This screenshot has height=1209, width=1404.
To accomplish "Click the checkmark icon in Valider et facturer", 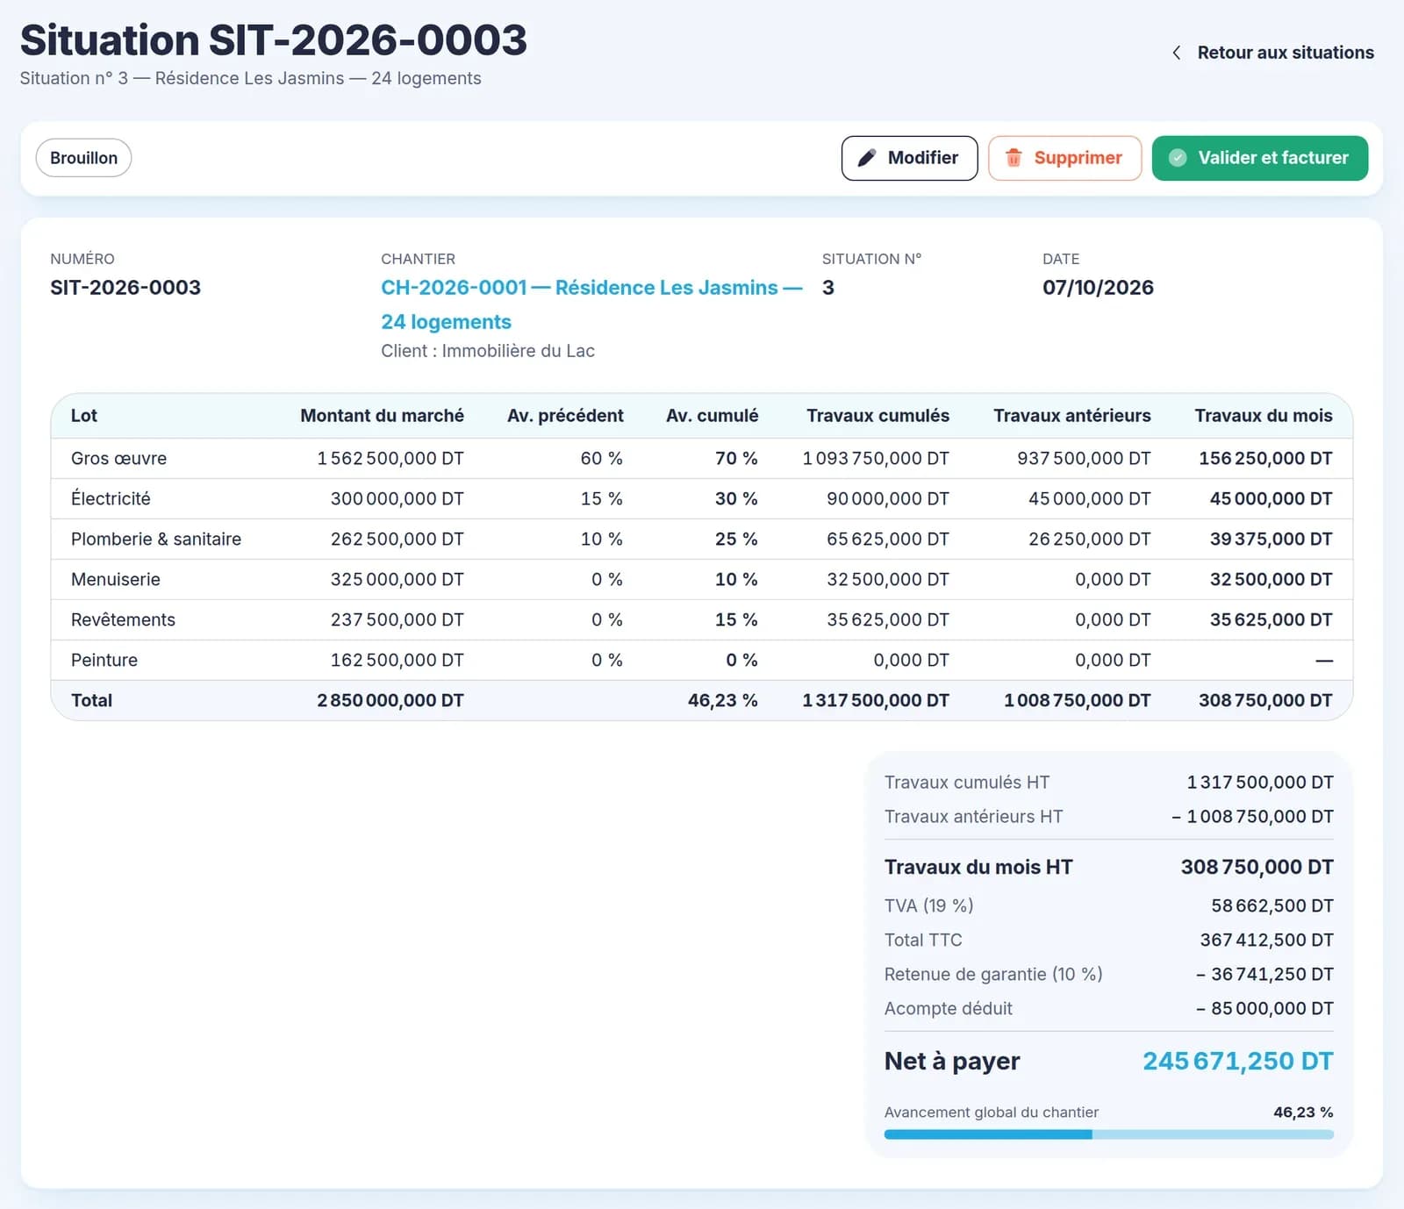I will click(x=1178, y=158).
